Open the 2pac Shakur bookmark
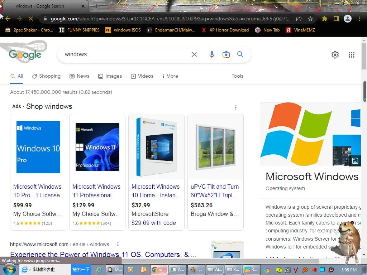Screen dimensions: 367x275 tap(29, 30)
